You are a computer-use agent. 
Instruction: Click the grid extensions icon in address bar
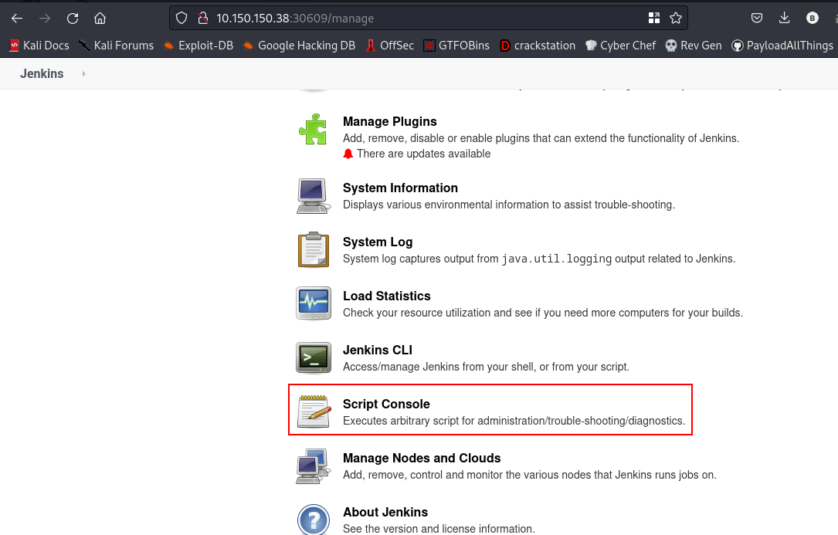[x=653, y=19]
